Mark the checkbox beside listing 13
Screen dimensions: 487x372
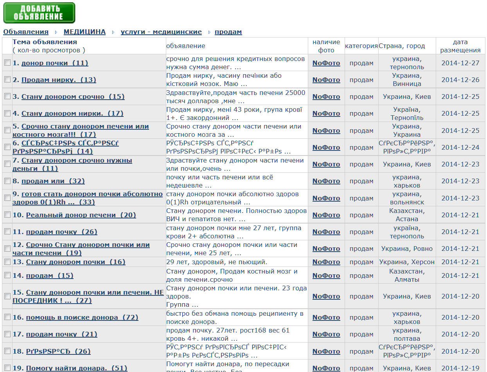(7, 262)
